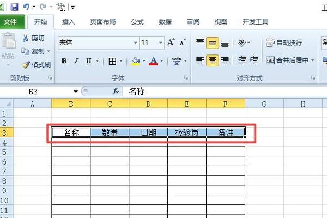Apply red font color A

154,61
